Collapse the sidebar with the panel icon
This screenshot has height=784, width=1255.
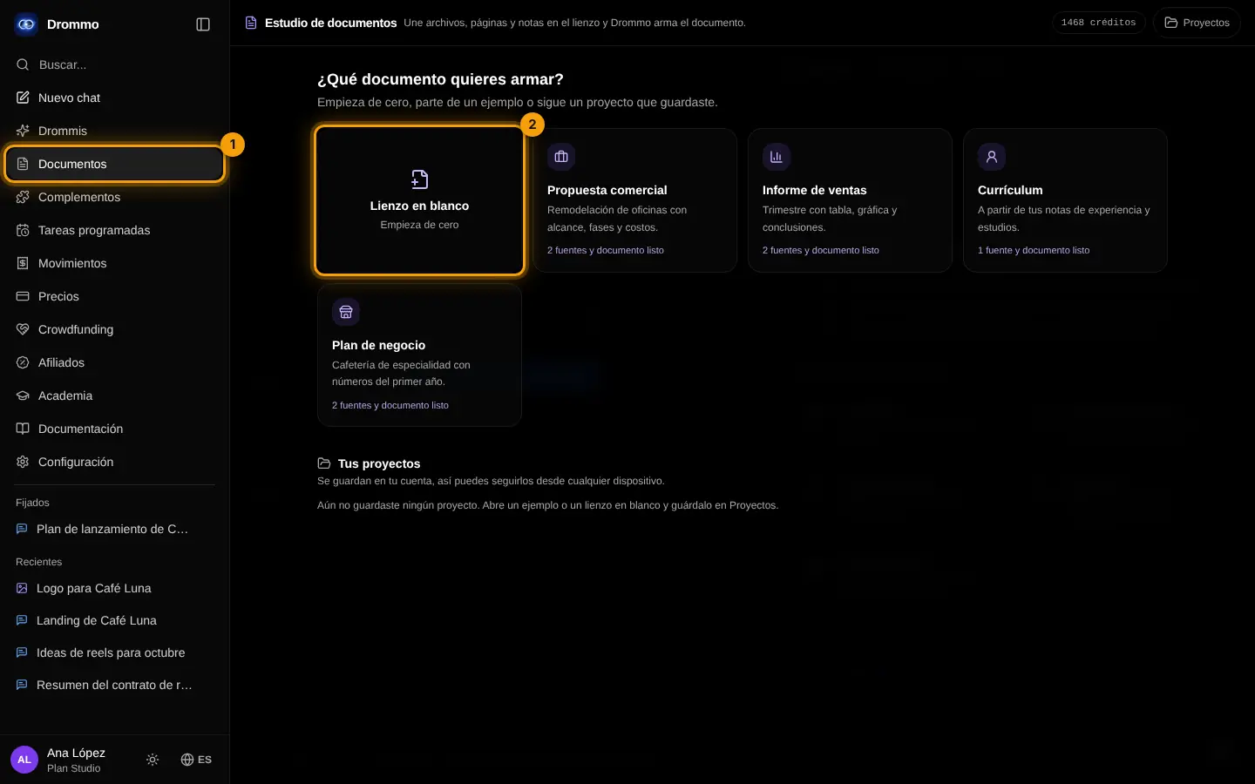click(203, 24)
